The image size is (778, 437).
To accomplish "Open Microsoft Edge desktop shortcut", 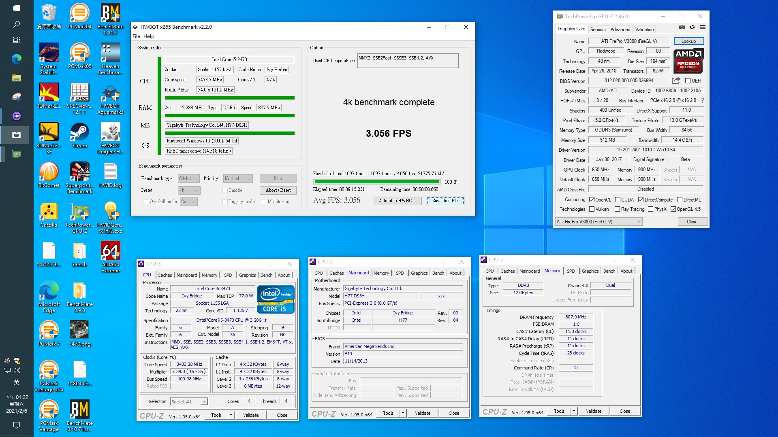I will tap(49, 297).
